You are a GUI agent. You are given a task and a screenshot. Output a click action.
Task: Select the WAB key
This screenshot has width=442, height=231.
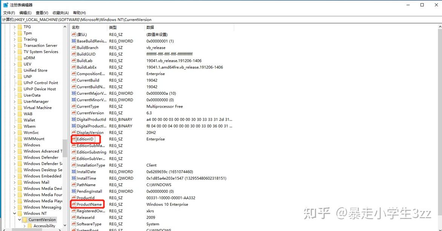pos(28,114)
